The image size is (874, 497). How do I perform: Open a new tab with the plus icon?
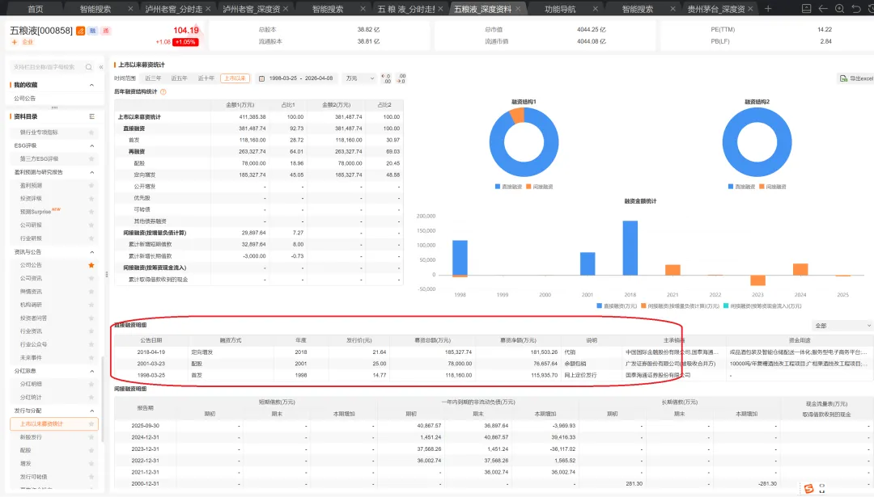click(x=768, y=8)
